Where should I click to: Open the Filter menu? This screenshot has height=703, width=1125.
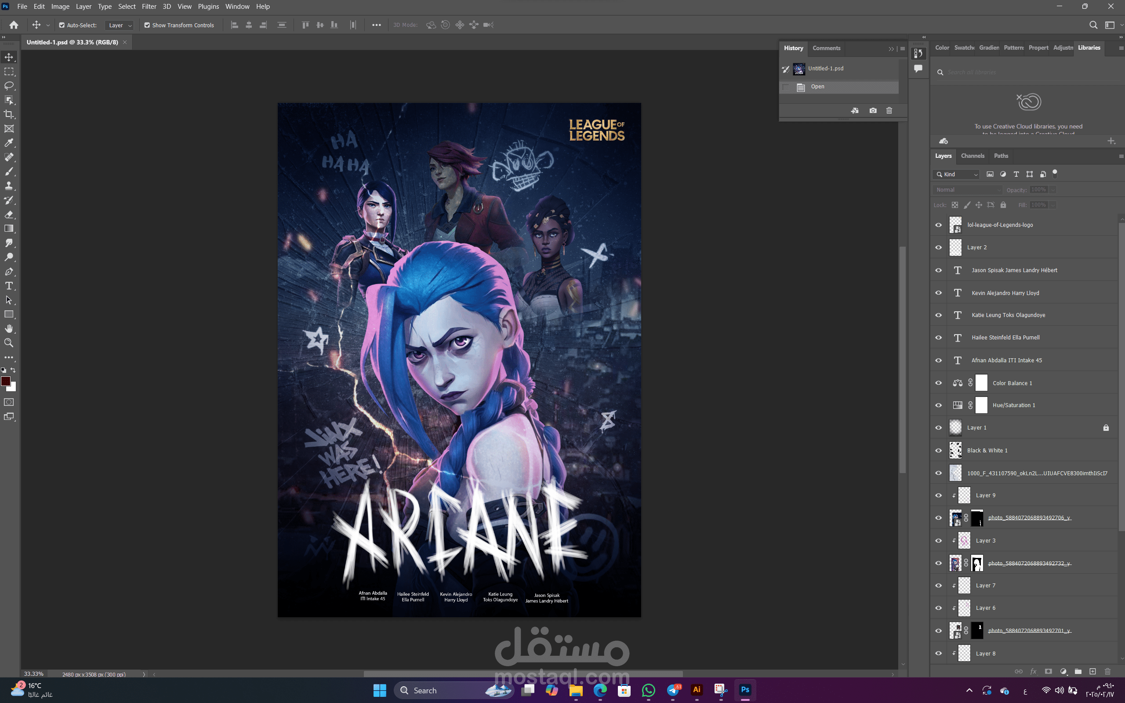149,7
